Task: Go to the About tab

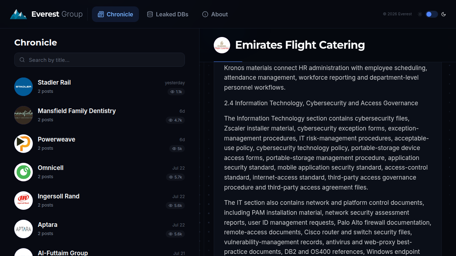Action: click(215, 14)
